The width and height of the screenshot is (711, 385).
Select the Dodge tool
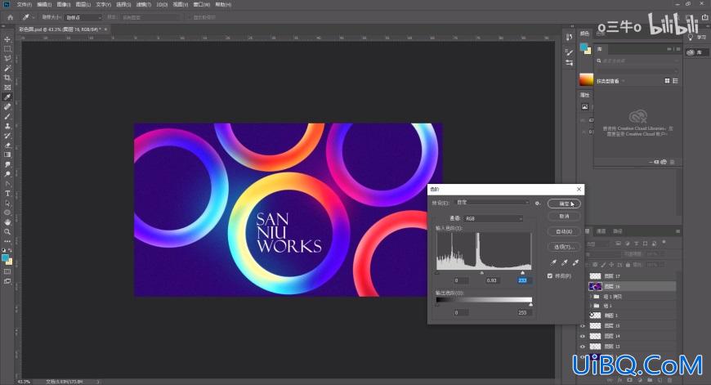[7, 174]
